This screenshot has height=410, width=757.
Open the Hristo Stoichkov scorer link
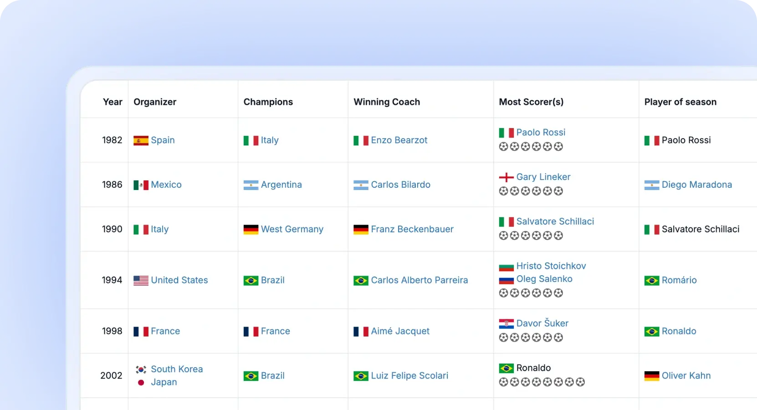(x=551, y=266)
